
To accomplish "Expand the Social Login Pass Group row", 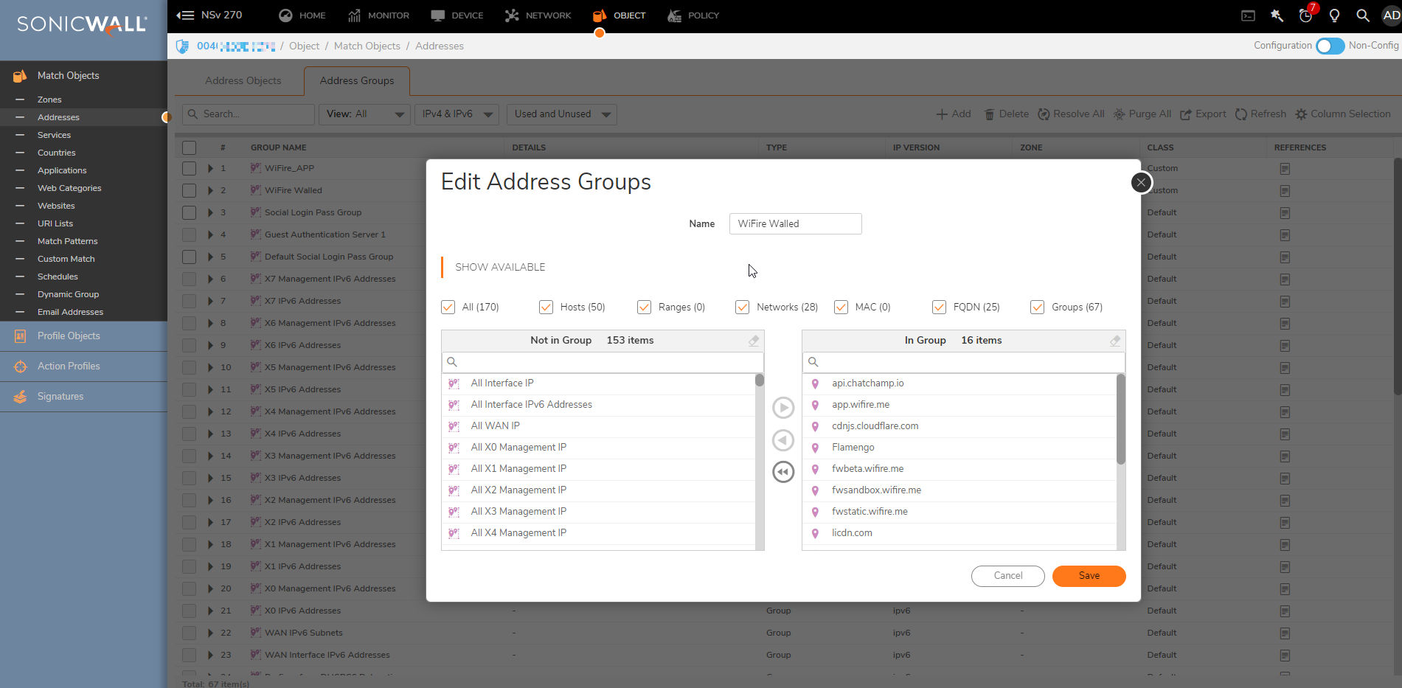I will [211, 213].
